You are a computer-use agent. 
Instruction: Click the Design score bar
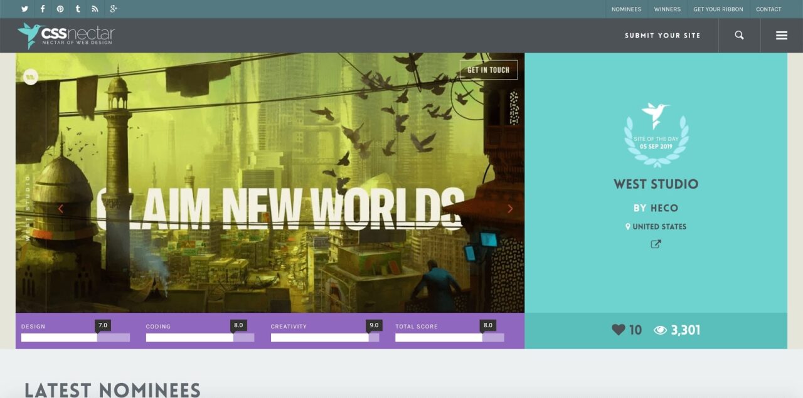click(75, 337)
